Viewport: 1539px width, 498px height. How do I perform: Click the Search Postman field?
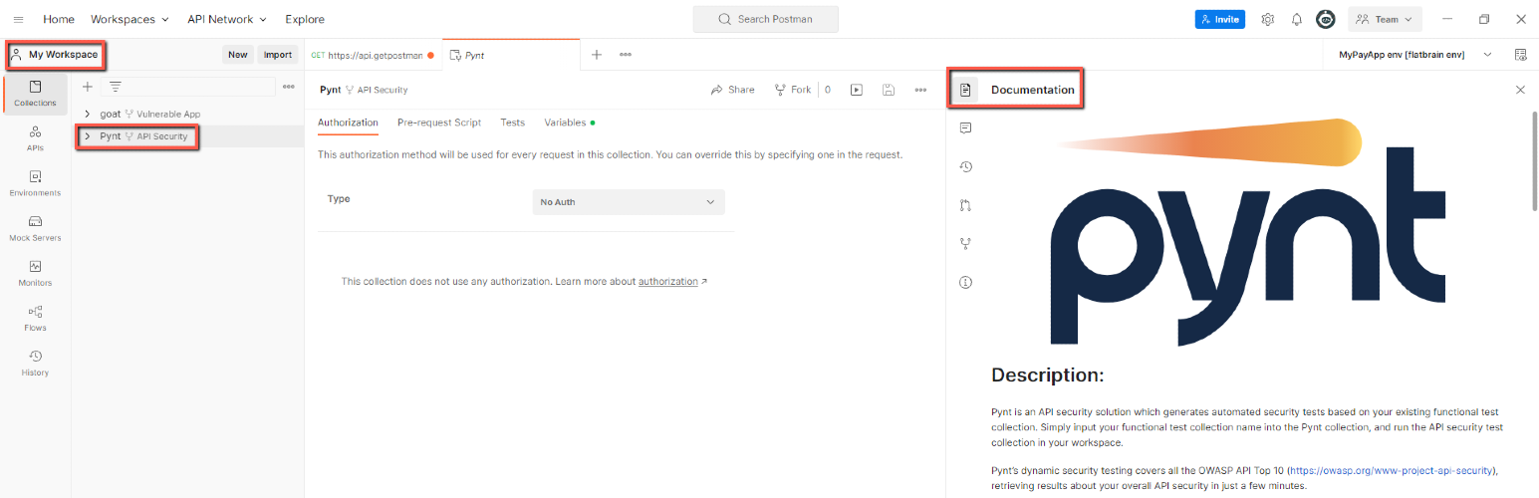coord(765,19)
